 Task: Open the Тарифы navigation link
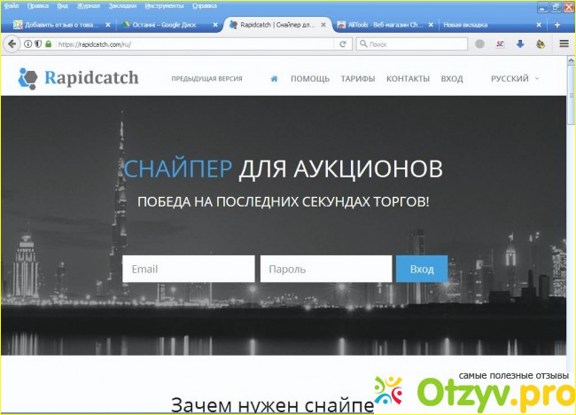pos(359,79)
